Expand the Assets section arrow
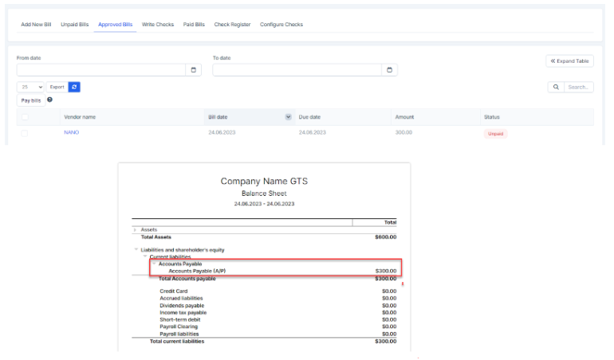 point(135,229)
